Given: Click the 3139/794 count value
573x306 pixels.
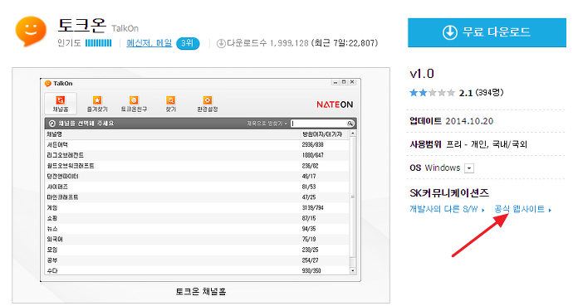Looking at the screenshot, I should [312, 208].
